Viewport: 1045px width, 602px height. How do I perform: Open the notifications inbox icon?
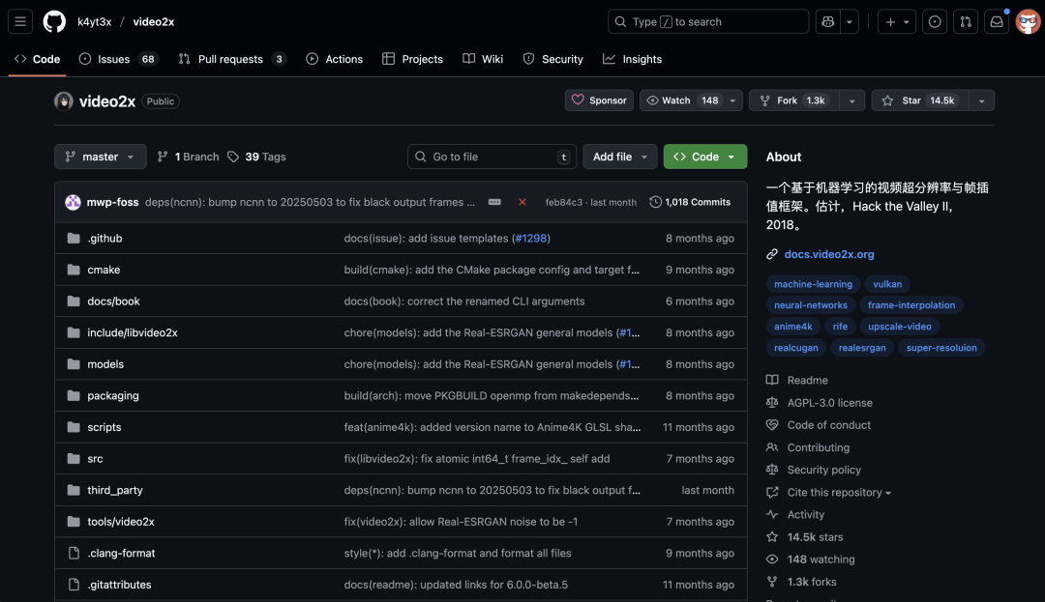click(997, 22)
